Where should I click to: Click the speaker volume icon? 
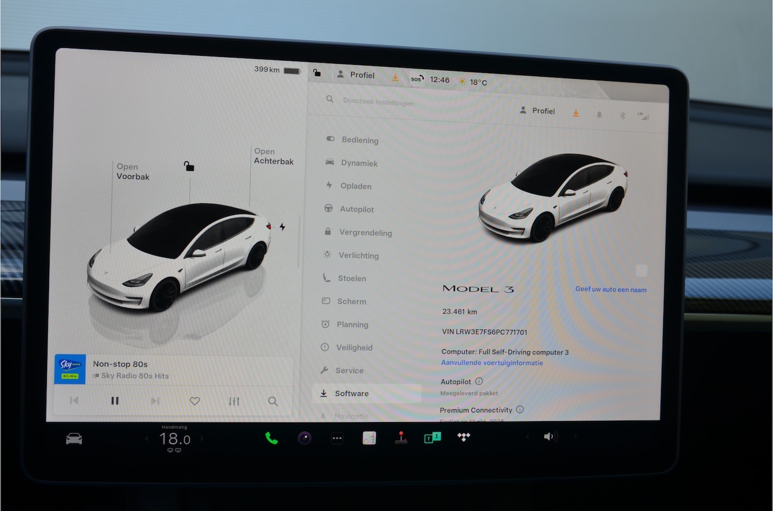point(550,436)
